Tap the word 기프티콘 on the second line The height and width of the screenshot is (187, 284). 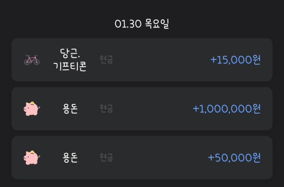(x=70, y=67)
